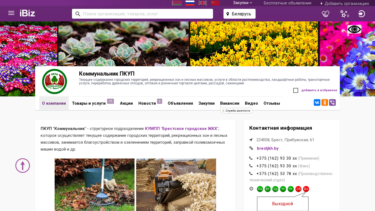Open the О компании tab
The height and width of the screenshot is (211, 375).
[x=54, y=103]
